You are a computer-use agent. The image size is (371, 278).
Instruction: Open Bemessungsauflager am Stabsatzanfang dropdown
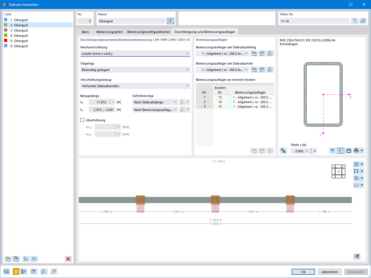pyautogui.click(x=222, y=53)
